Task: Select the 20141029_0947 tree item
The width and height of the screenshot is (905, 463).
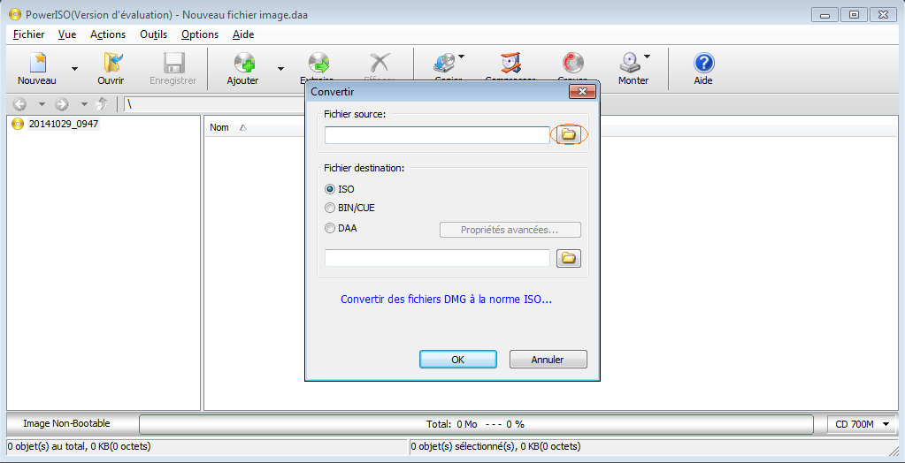Action: click(64, 124)
